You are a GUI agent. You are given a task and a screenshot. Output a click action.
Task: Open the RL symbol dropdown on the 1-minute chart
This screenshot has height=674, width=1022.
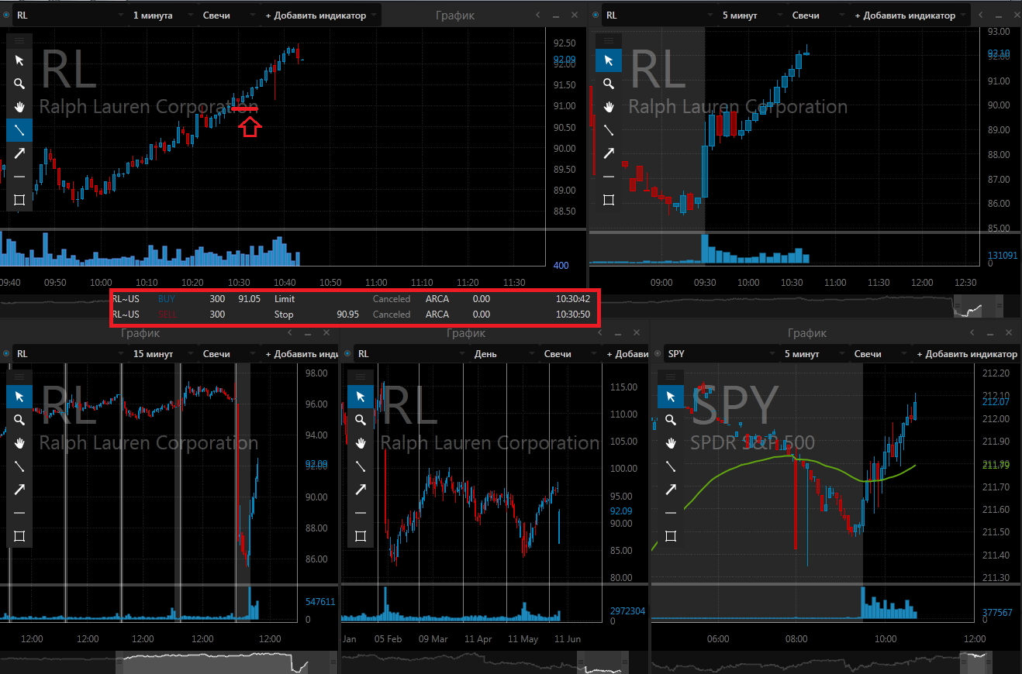pyautogui.click(x=70, y=15)
